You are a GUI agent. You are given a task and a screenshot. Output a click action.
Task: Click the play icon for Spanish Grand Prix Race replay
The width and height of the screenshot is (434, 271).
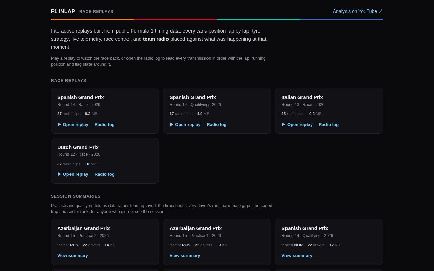click(59, 124)
